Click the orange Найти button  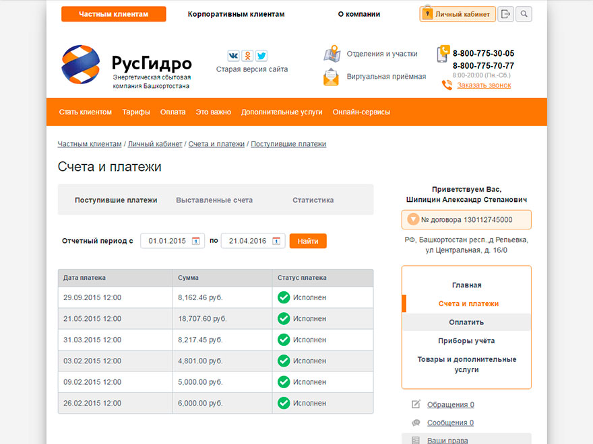point(308,241)
